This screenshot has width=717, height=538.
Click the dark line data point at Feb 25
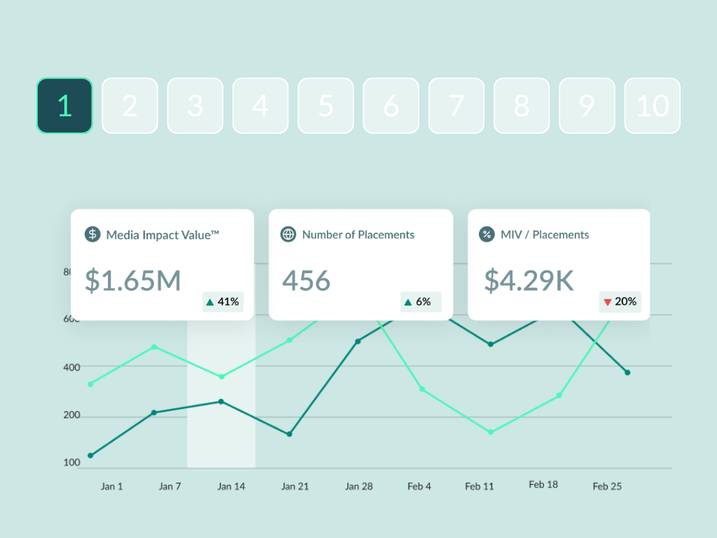pyautogui.click(x=627, y=373)
